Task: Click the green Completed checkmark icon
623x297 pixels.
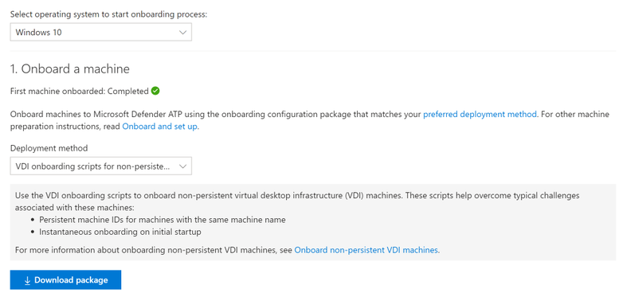Action: point(155,91)
